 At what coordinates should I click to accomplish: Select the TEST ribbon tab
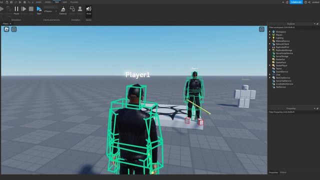coord(56,2)
